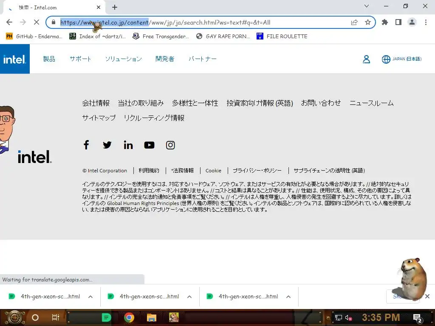
Task: Open Task View in the taskbar
Action: click(56, 318)
